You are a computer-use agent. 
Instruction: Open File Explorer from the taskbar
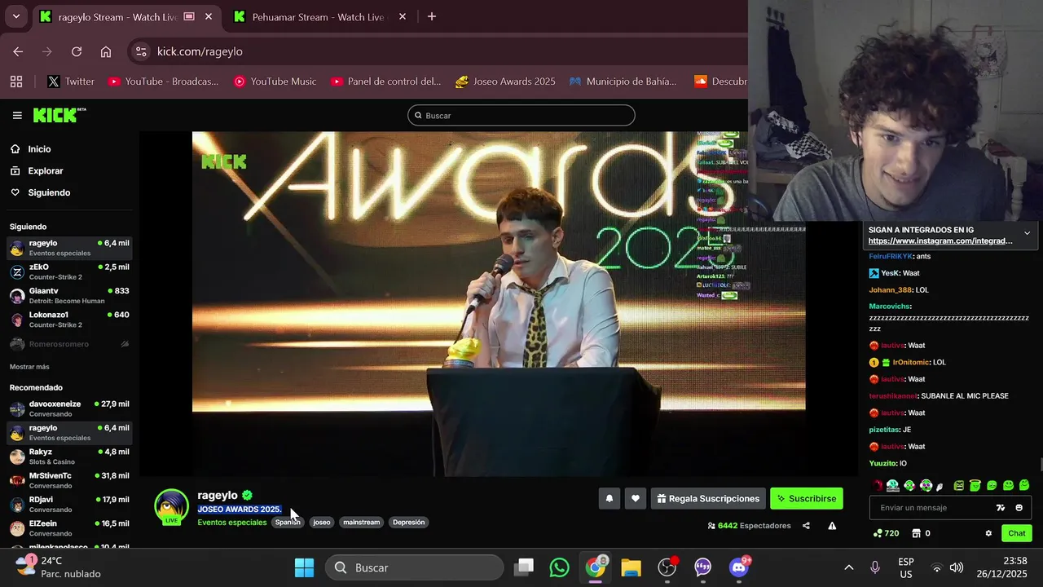(631, 567)
